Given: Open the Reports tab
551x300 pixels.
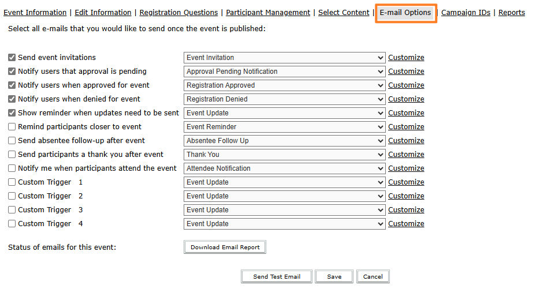Looking at the screenshot, I should (512, 13).
